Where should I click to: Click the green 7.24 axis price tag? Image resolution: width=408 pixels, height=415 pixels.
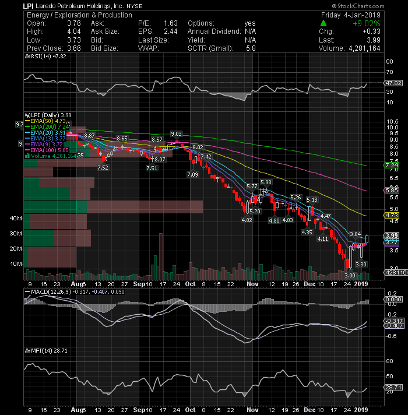click(391, 165)
